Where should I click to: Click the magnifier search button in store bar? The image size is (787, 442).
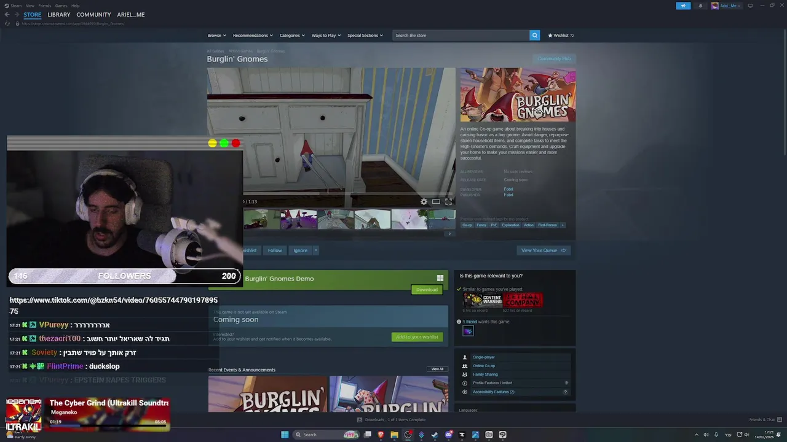[x=535, y=35]
